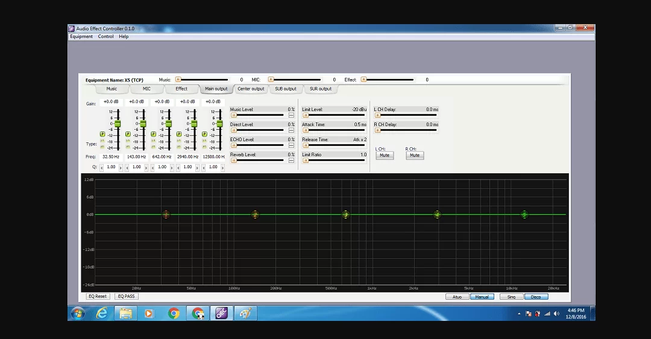Increase Q value of first band
This screenshot has width=651, height=339.
(x=121, y=167)
